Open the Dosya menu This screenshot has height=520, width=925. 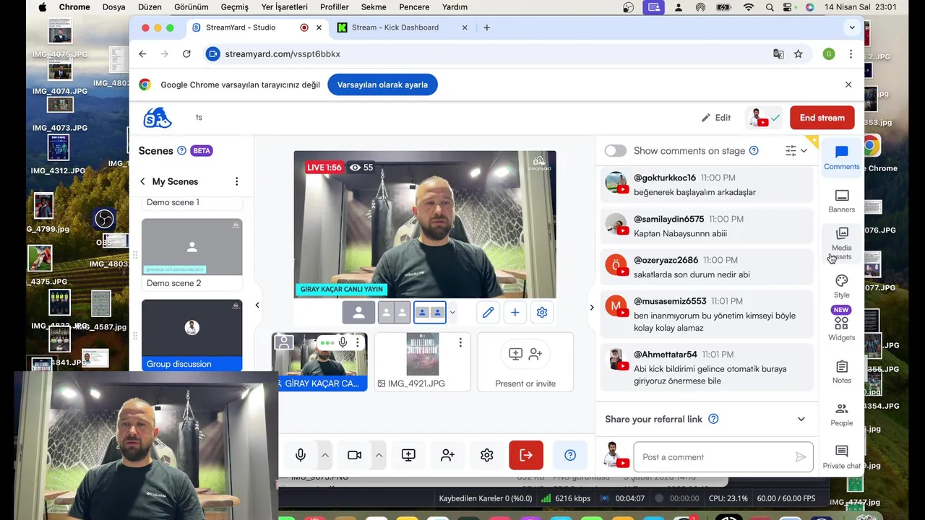coord(113,7)
